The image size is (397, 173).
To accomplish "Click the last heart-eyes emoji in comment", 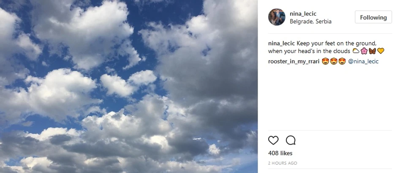I will point(342,61).
